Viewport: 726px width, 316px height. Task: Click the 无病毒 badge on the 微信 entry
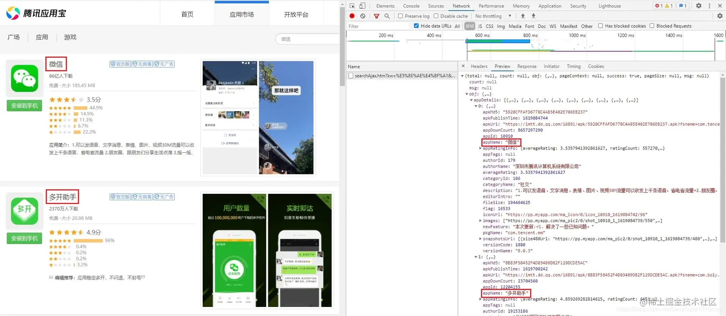[x=142, y=64]
